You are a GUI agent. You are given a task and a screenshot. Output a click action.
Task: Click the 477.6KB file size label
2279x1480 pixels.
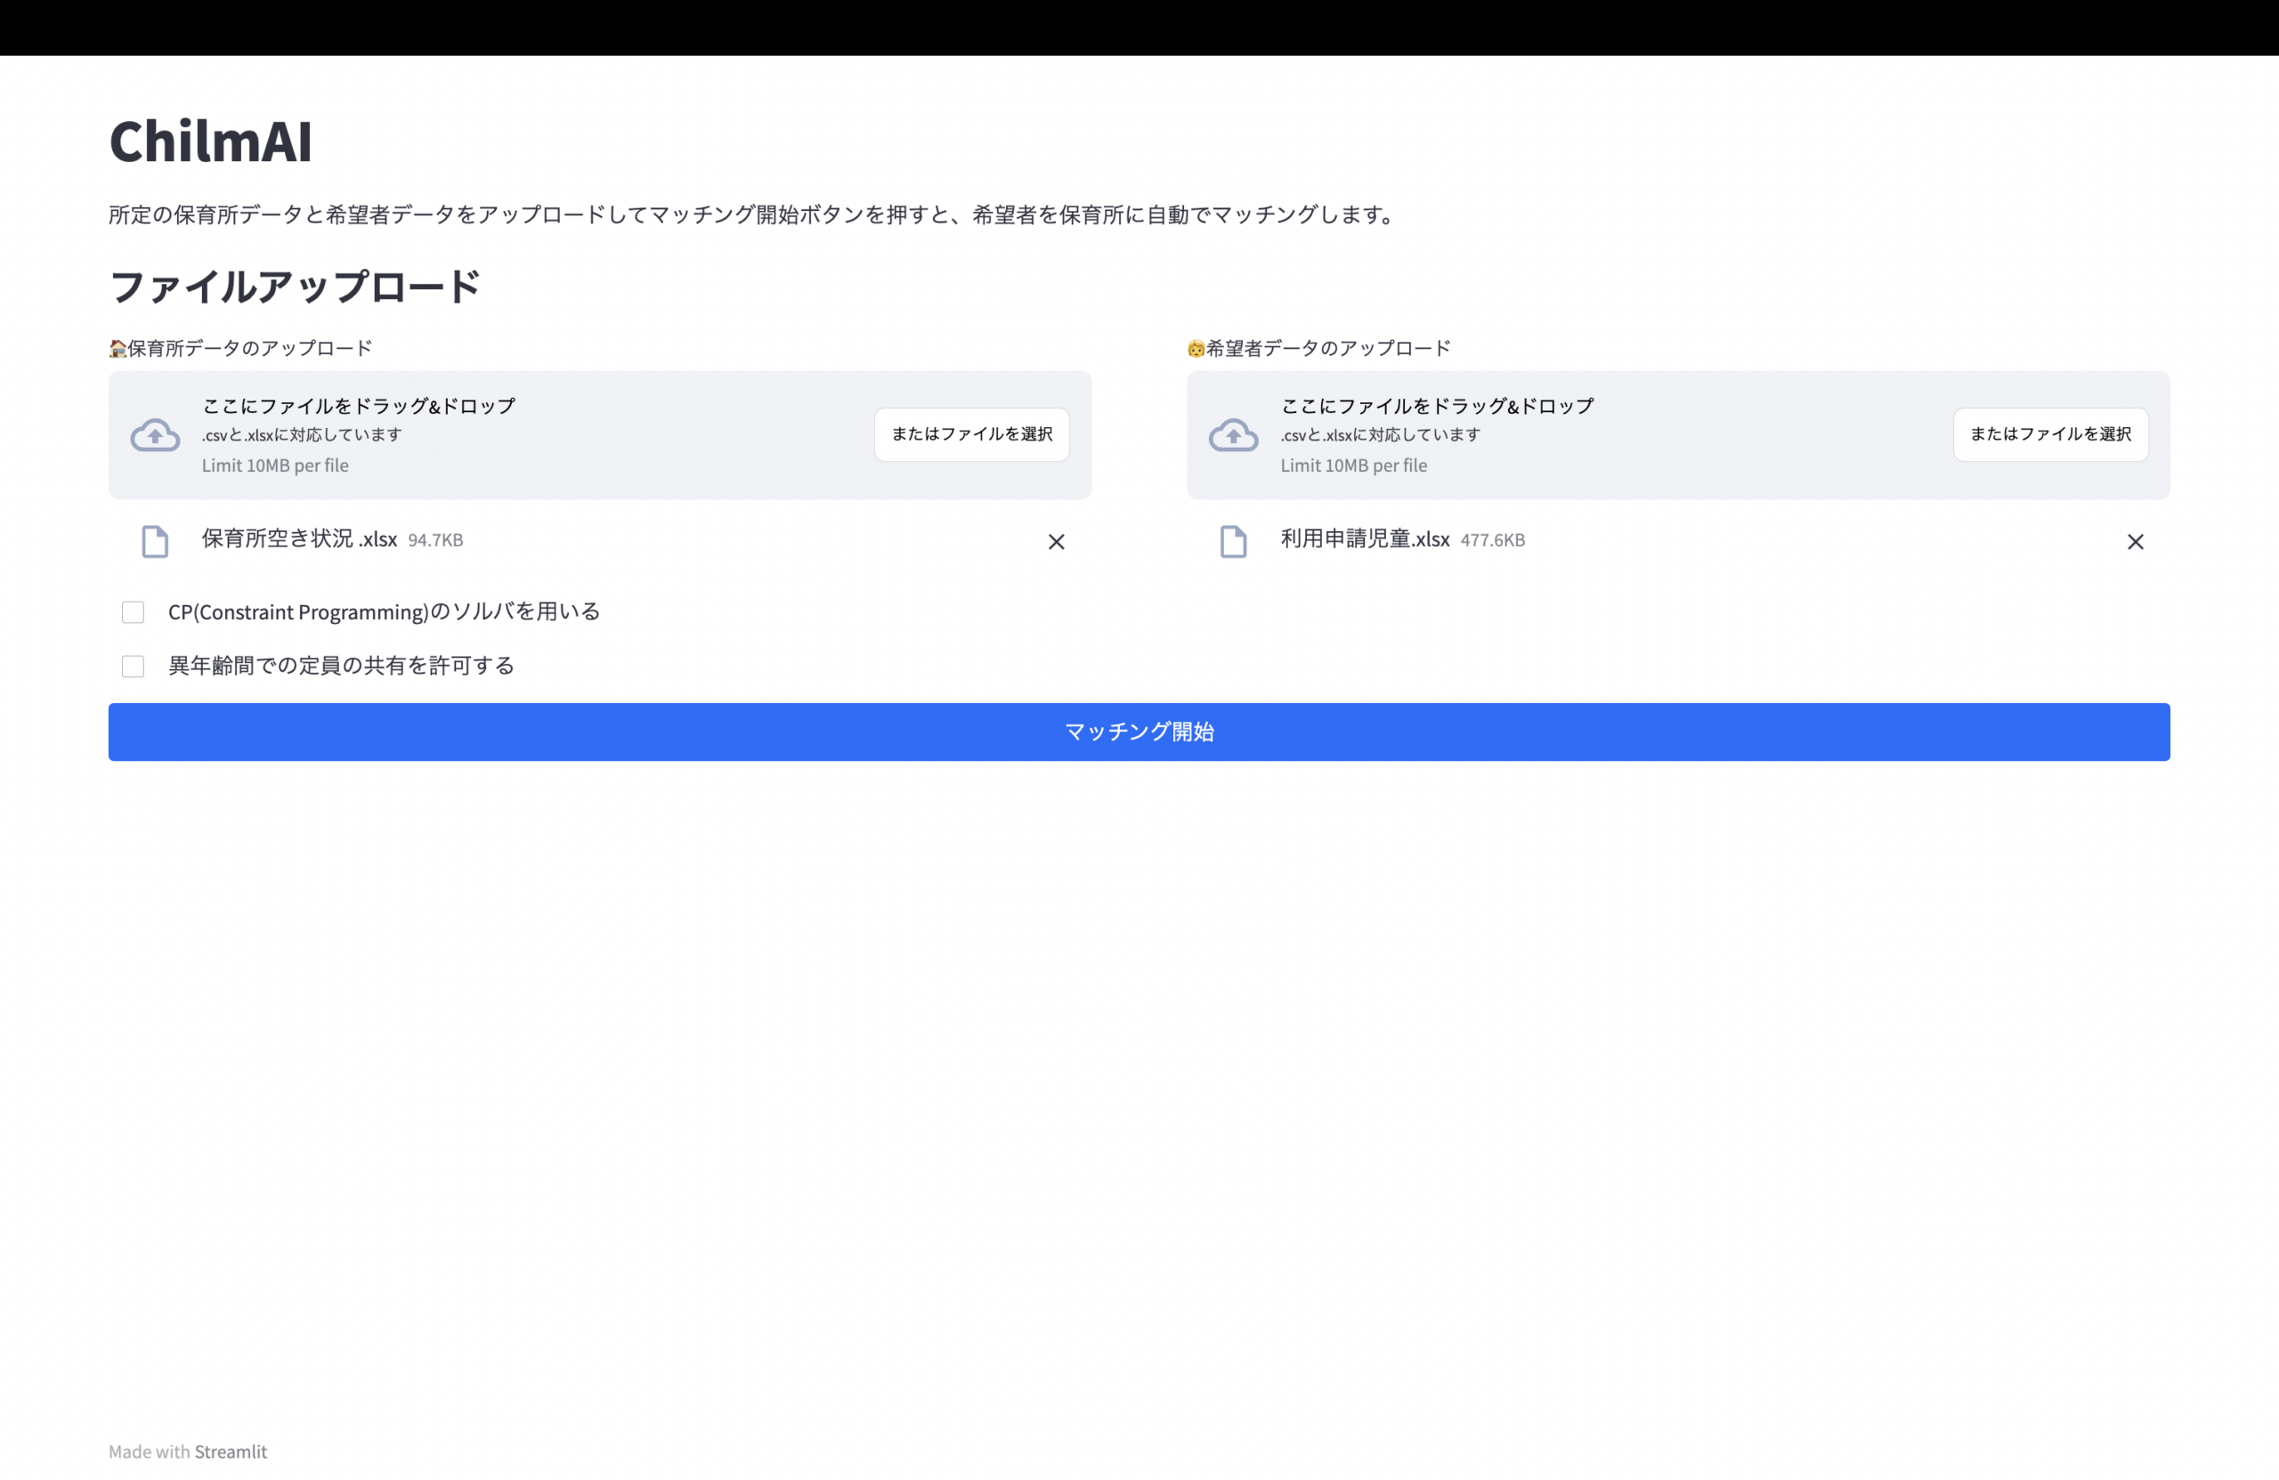1493,540
